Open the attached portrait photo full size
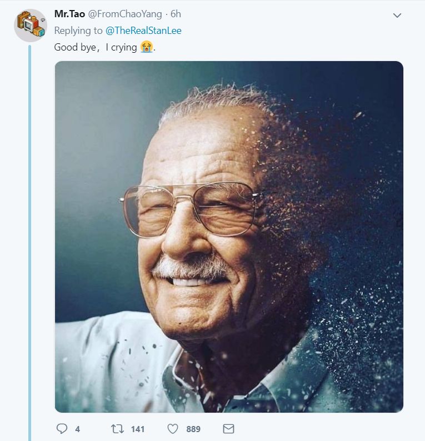 pos(229,237)
